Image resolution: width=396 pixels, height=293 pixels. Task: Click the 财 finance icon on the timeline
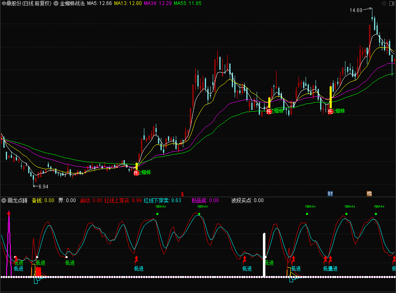pos(330,193)
